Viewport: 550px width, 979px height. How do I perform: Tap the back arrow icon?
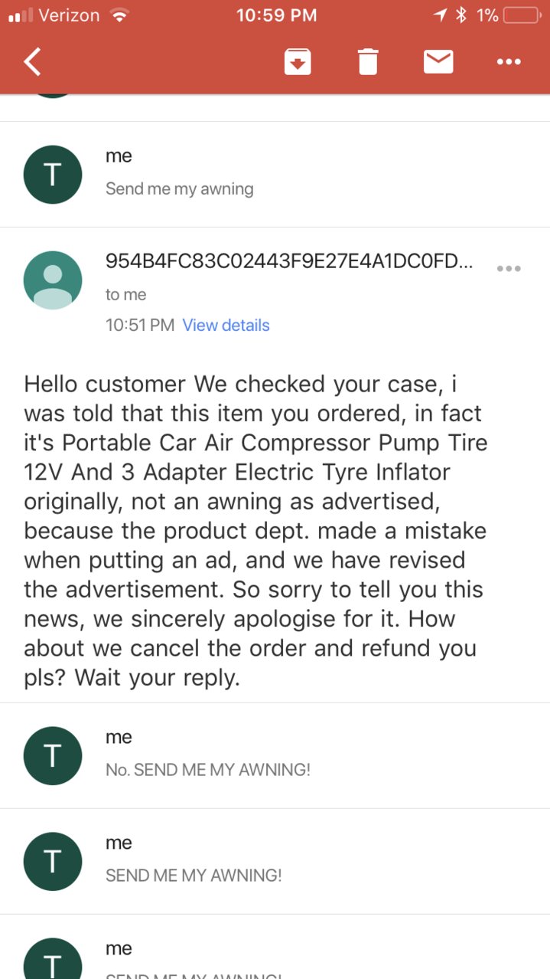point(32,62)
